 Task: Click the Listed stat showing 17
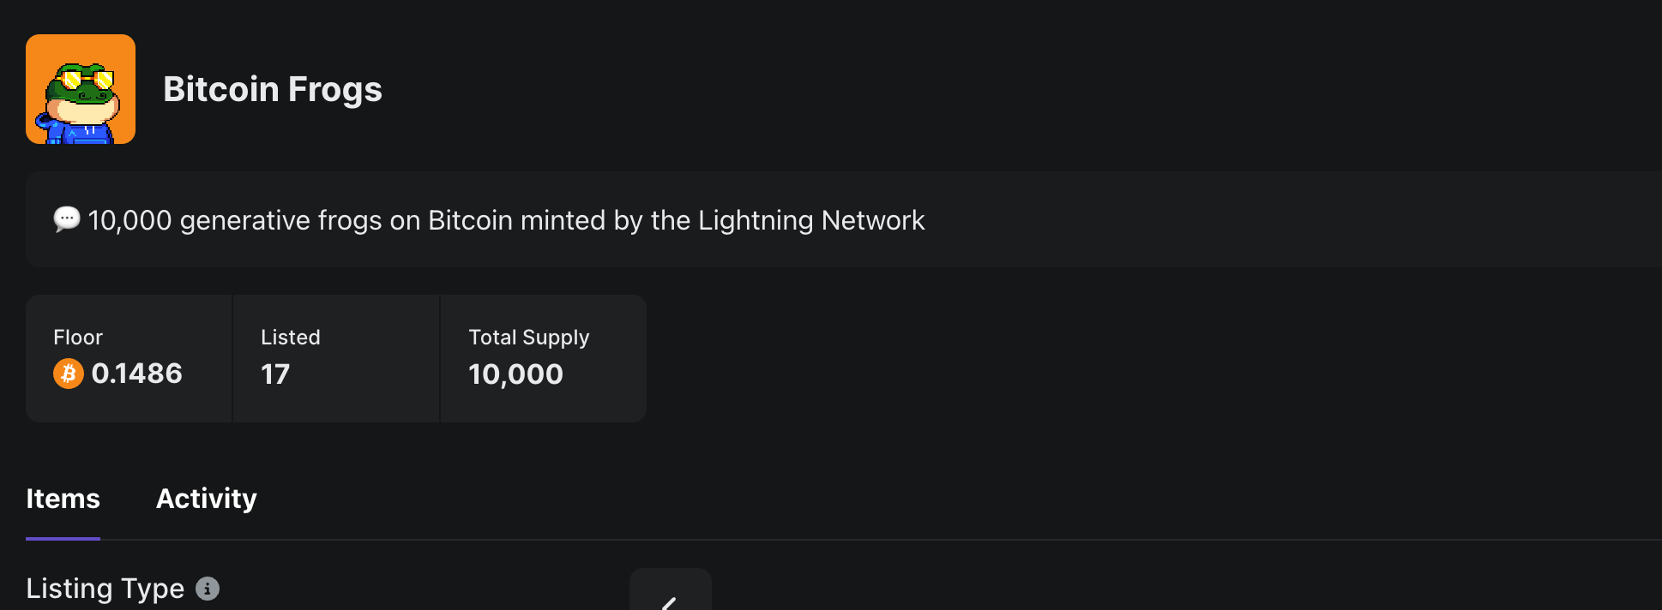pyautogui.click(x=335, y=358)
